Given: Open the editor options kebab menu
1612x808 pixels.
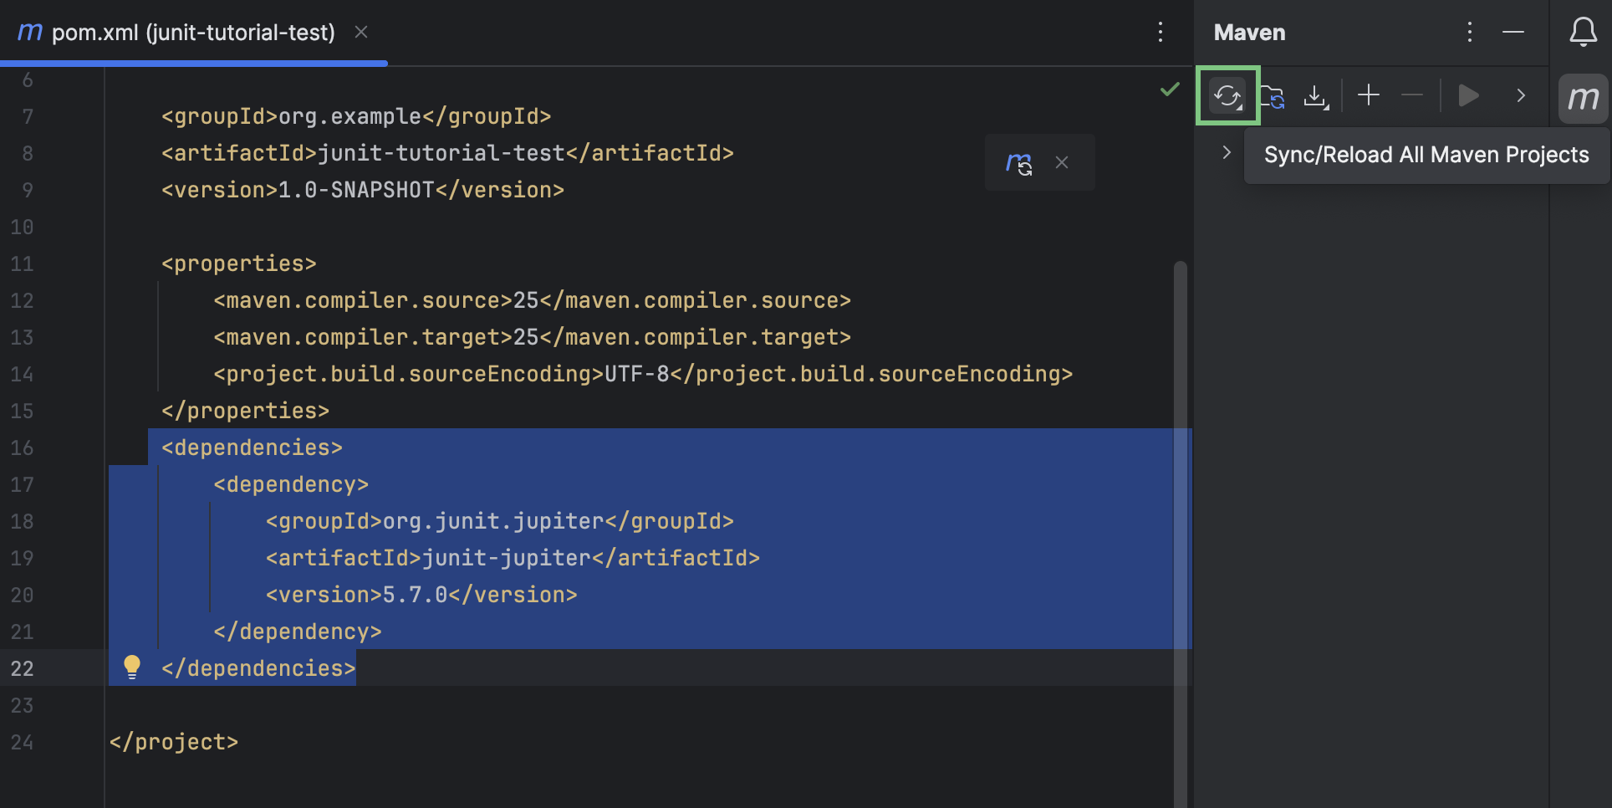Looking at the screenshot, I should coord(1161,32).
